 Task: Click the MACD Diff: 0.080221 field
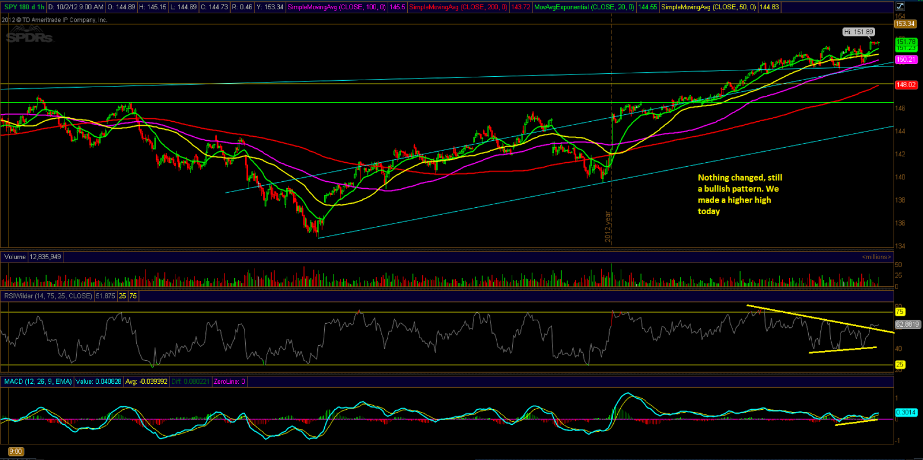pyautogui.click(x=191, y=382)
